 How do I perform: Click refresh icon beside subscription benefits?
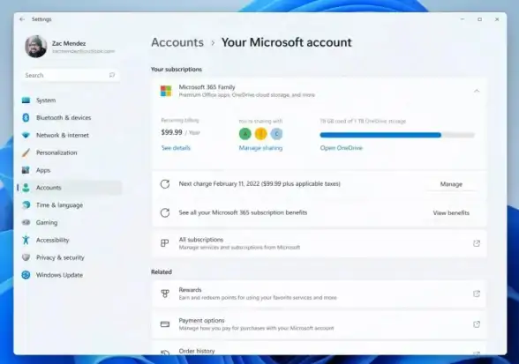(x=165, y=212)
